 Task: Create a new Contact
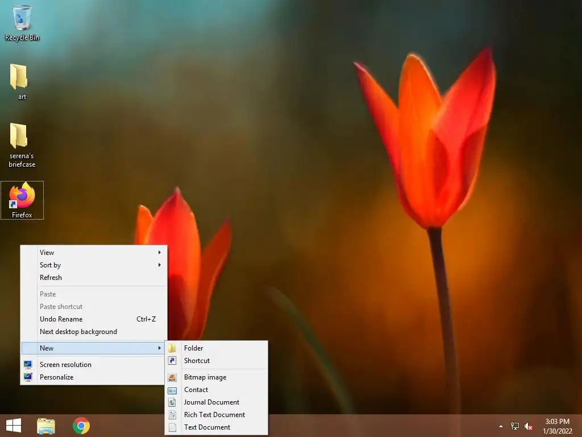click(217, 390)
